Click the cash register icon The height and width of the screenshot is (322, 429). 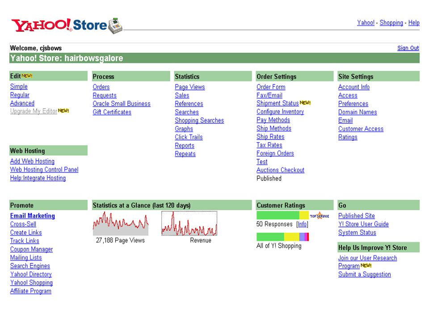[115, 26]
